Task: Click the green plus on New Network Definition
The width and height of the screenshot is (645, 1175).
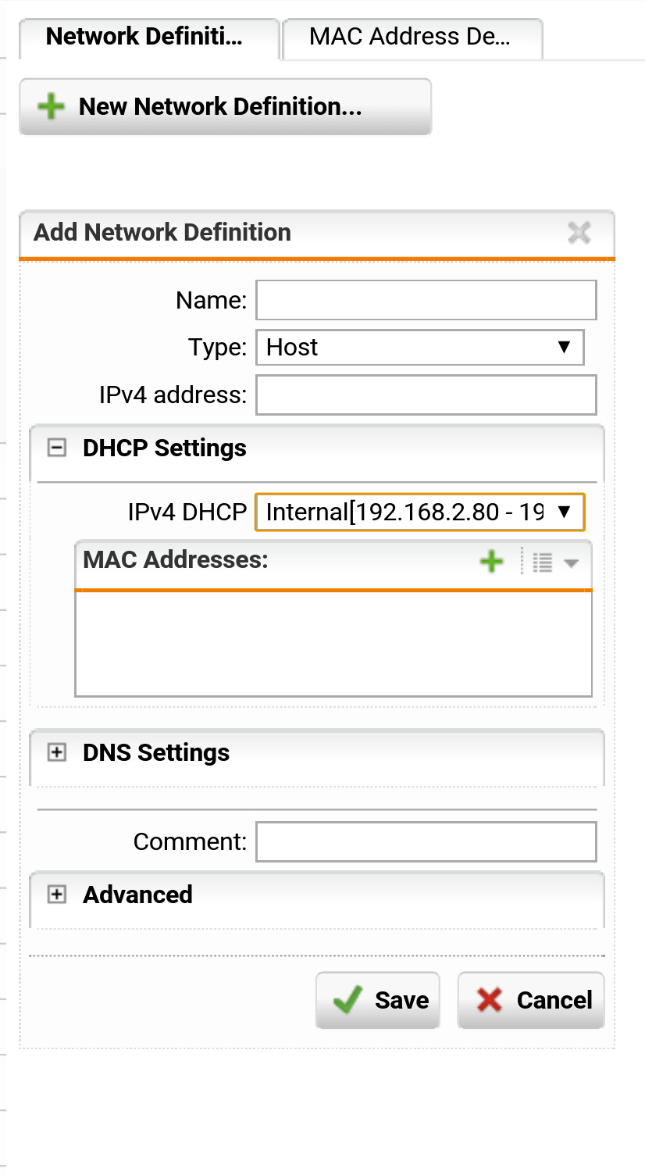Action: pyautogui.click(x=52, y=106)
